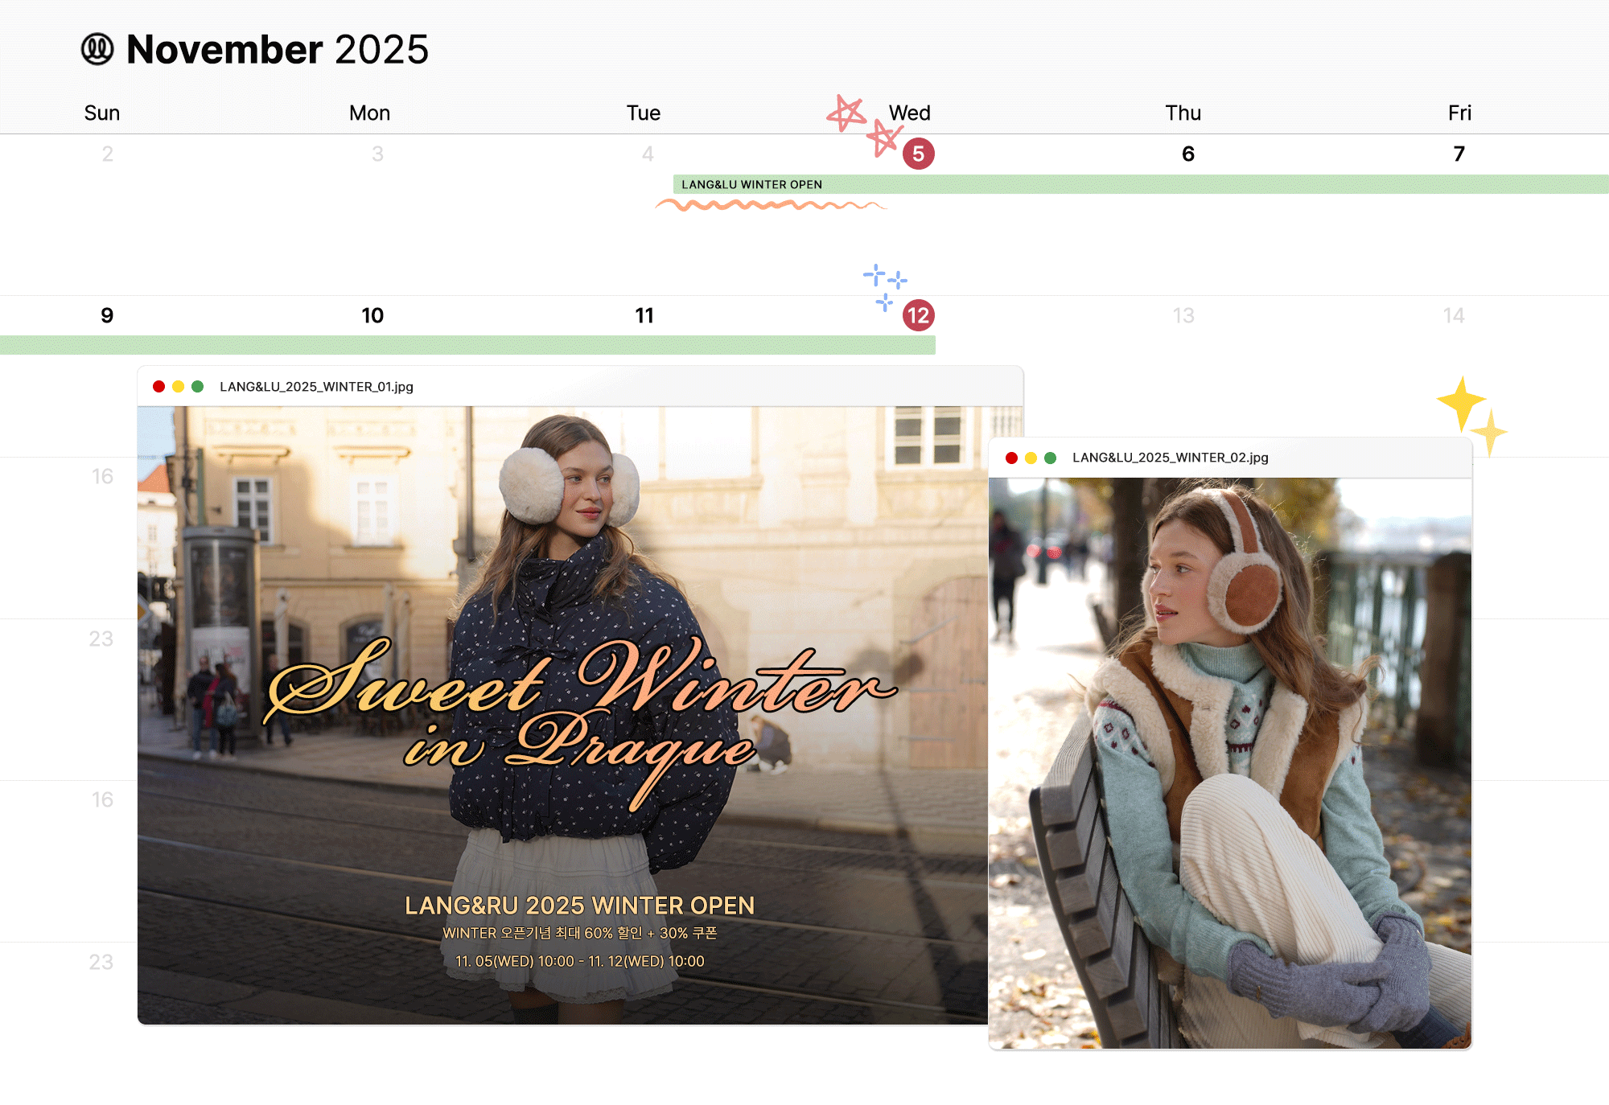The width and height of the screenshot is (1609, 1105).
Task: Select highlighted date 12 on Wednesday
Action: [918, 315]
